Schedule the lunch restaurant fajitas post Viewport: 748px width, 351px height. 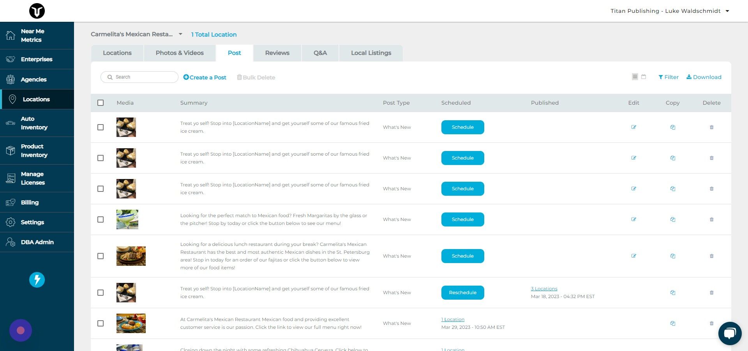[x=463, y=256]
